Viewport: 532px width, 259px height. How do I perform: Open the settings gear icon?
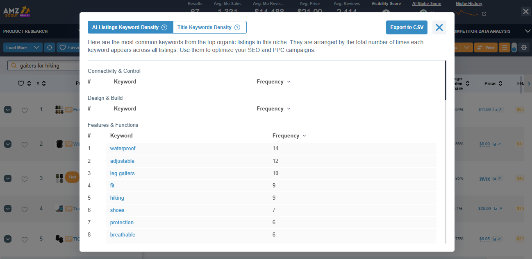(524, 47)
